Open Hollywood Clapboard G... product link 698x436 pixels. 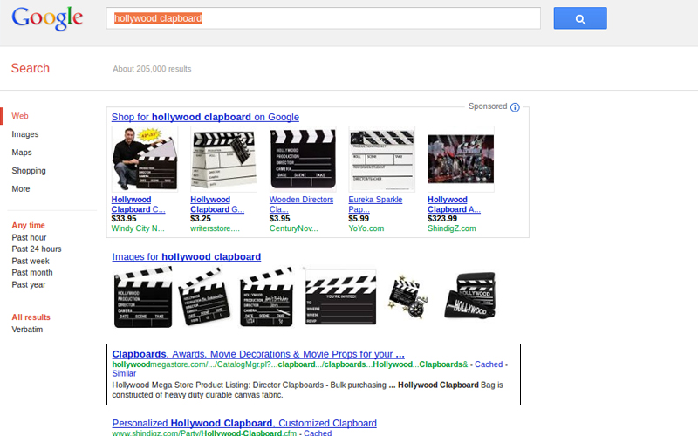[x=217, y=204]
